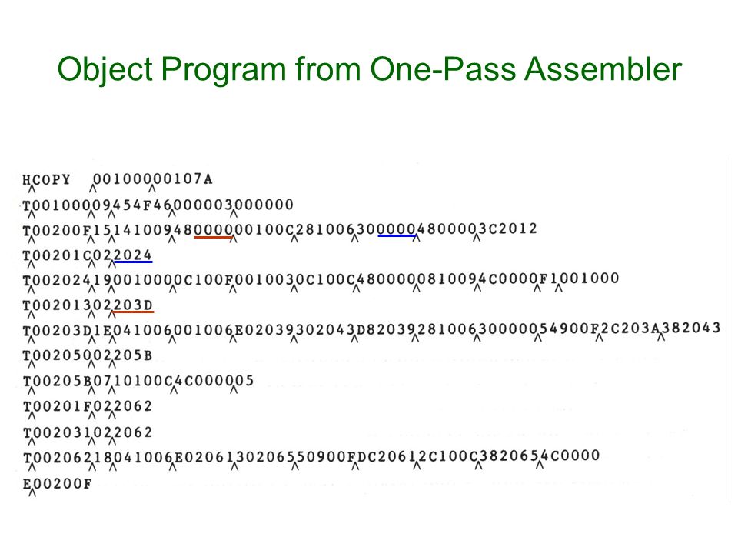Image resolution: width=738 pixels, height=554 pixels.
Task: Select the text record starting T001000
Action: [158, 205]
